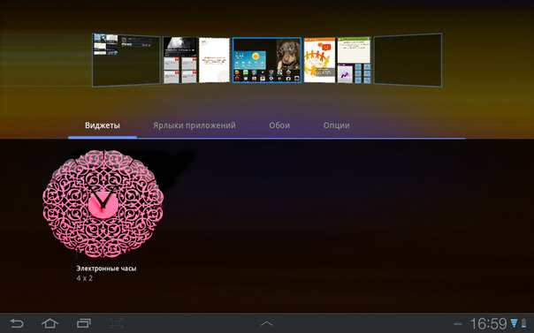Select the first home screen panel thumbnail
The height and width of the screenshot is (333, 534).
click(x=126, y=60)
